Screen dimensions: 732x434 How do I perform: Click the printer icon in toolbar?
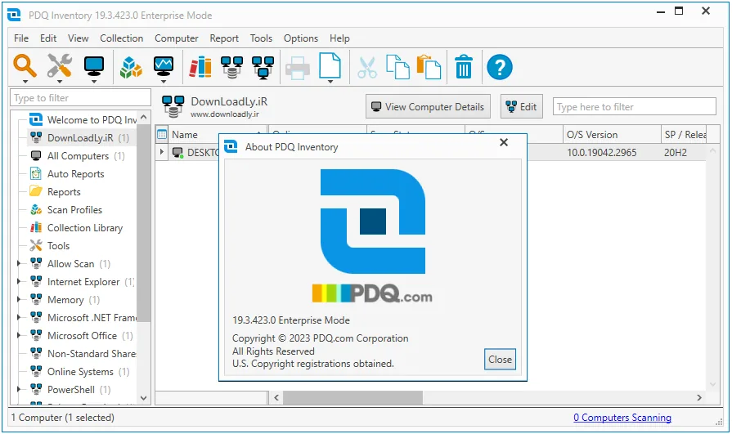(x=298, y=68)
